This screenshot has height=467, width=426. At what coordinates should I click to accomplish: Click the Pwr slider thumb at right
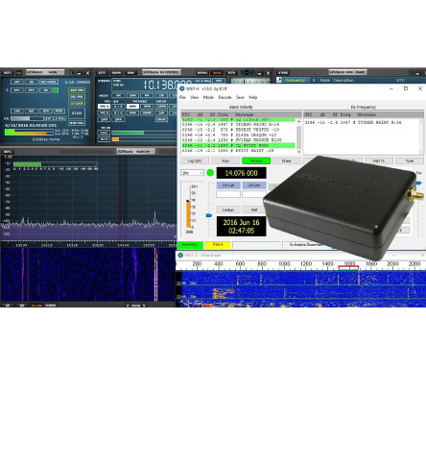[x=418, y=183]
